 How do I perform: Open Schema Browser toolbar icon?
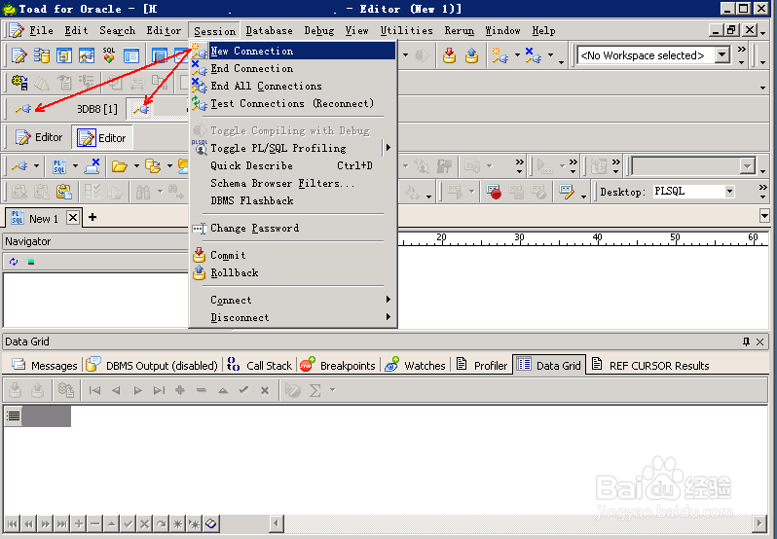(42, 55)
